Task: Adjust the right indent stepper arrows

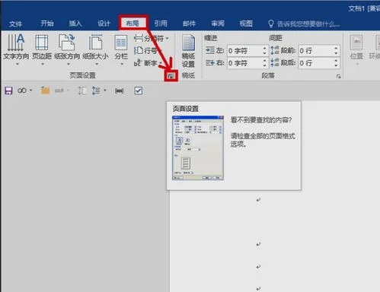Action: 265,63
